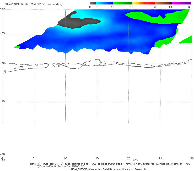Viewport: 194px width, 171px height.
Task: Click the latitude axis label "-80"
Action: [x=2, y=154]
